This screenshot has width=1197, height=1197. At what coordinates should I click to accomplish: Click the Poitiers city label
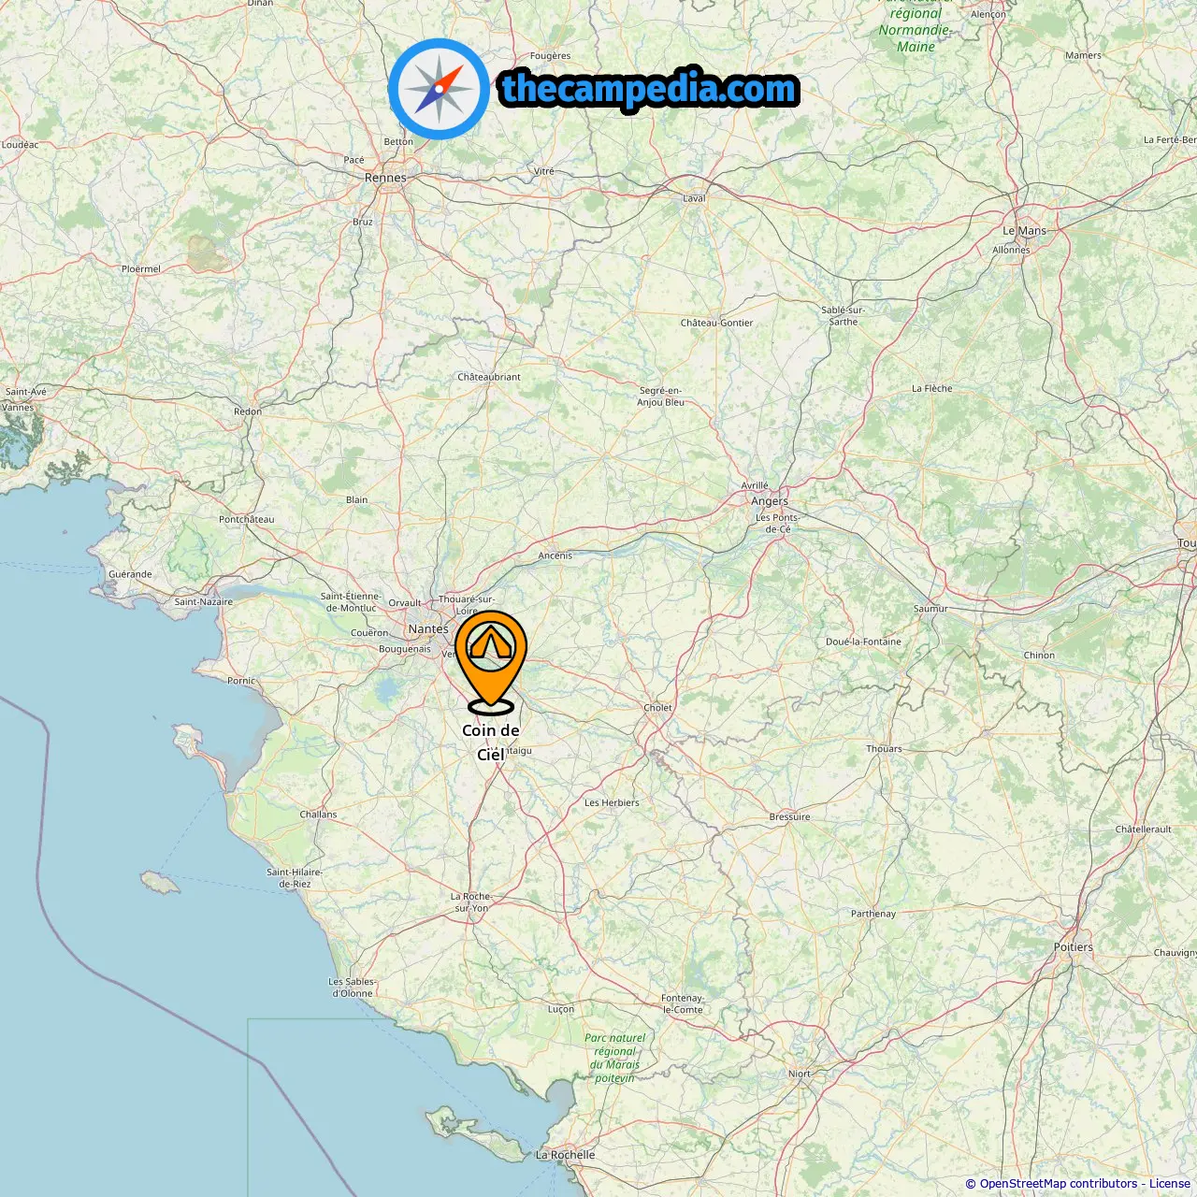1073,947
